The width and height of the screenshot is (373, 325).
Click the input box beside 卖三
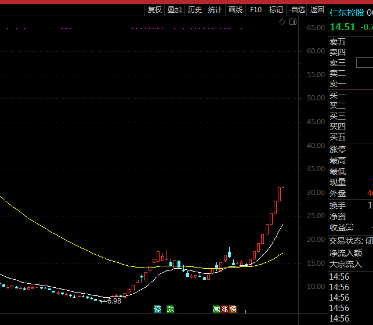364,63
